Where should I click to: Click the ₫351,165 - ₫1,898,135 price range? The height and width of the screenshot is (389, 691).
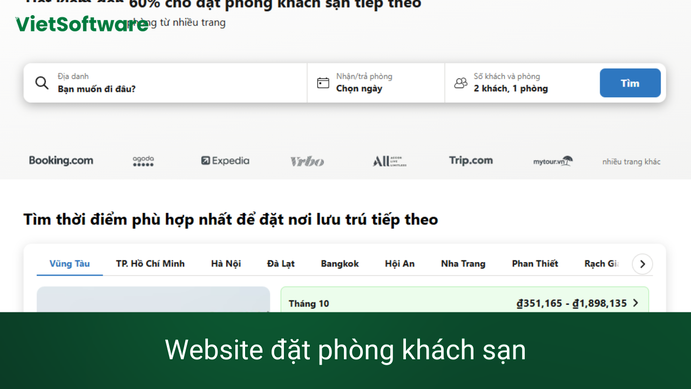pos(572,303)
